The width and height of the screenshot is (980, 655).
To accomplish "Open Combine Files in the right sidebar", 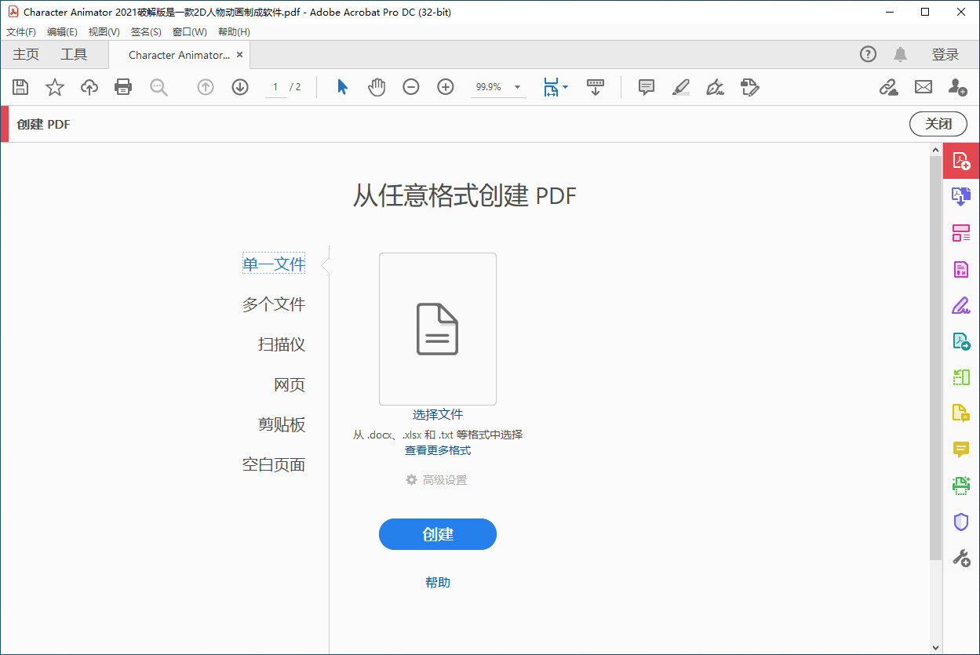I will (x=961, y=196).
